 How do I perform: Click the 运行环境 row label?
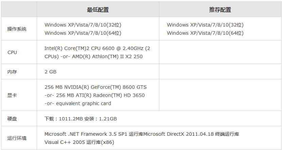[x=17, y=138]
